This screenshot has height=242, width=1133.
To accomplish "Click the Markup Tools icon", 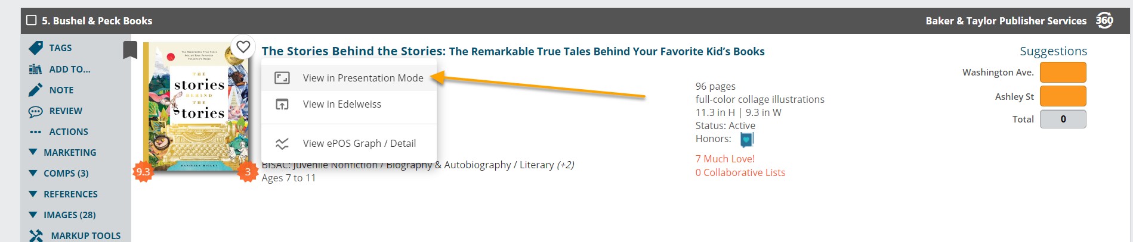I will pyautogui.click(x=36, y=235).
